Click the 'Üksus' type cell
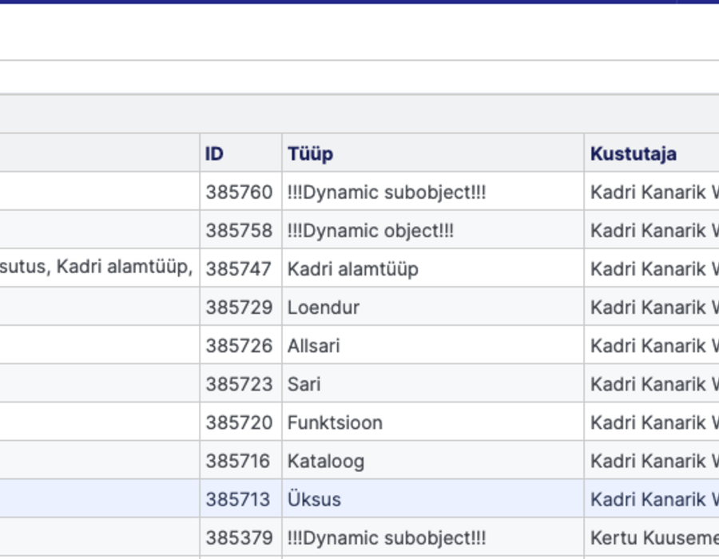This screenshot has width=719, height=559. pyautogui.click(x=433, y=499)
